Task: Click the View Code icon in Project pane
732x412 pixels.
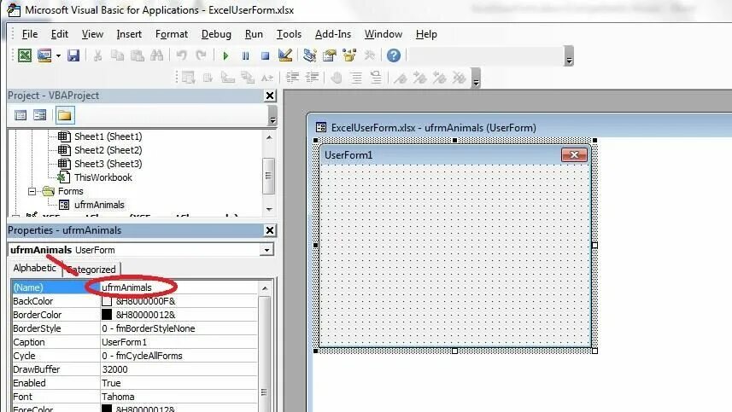Action: click(x=20, y=115)
